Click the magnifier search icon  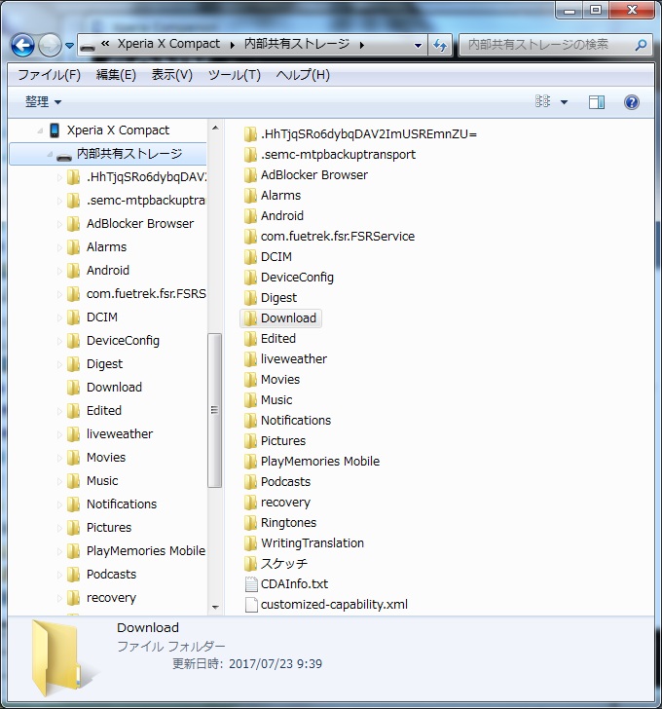point(641,45)
